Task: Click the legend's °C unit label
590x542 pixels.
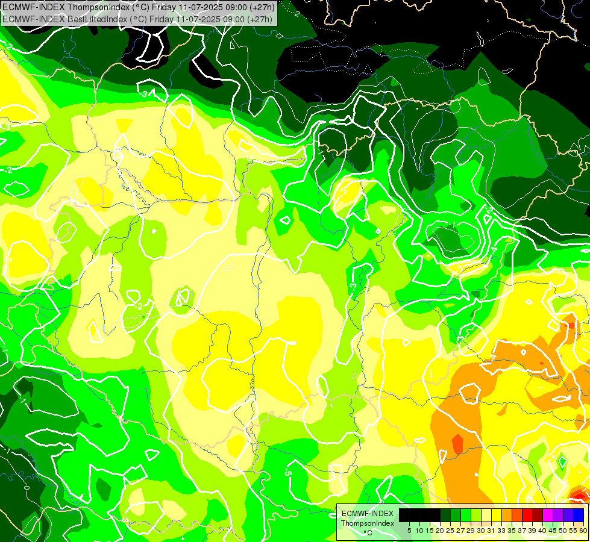Action: (368, 533)
